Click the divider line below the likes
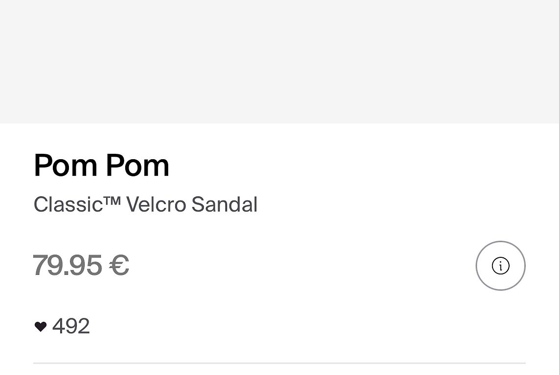Image resolution: width=559 pixels, height=375 pixels. tap(279, 363)
